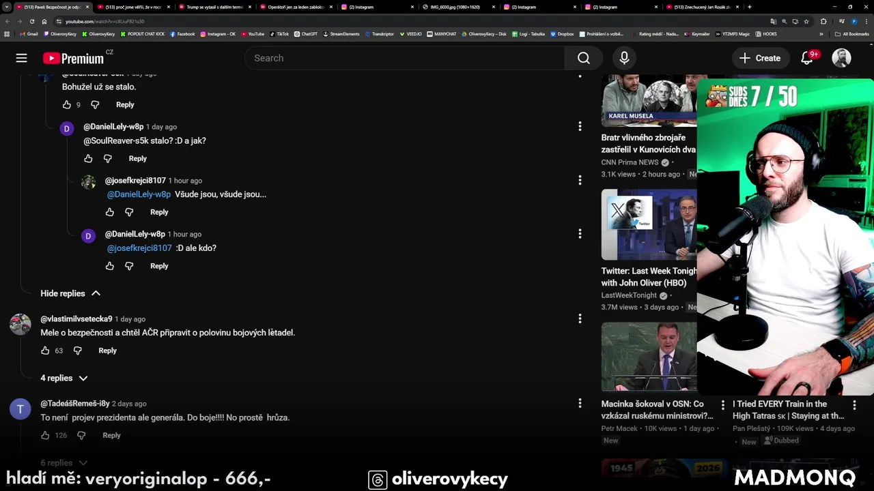Image resolution: width=874 pixels, height=491 pixels.
Task: Like vlastimilvsetecka9's comment with 63 likes
Action: [x=45, y=351]
